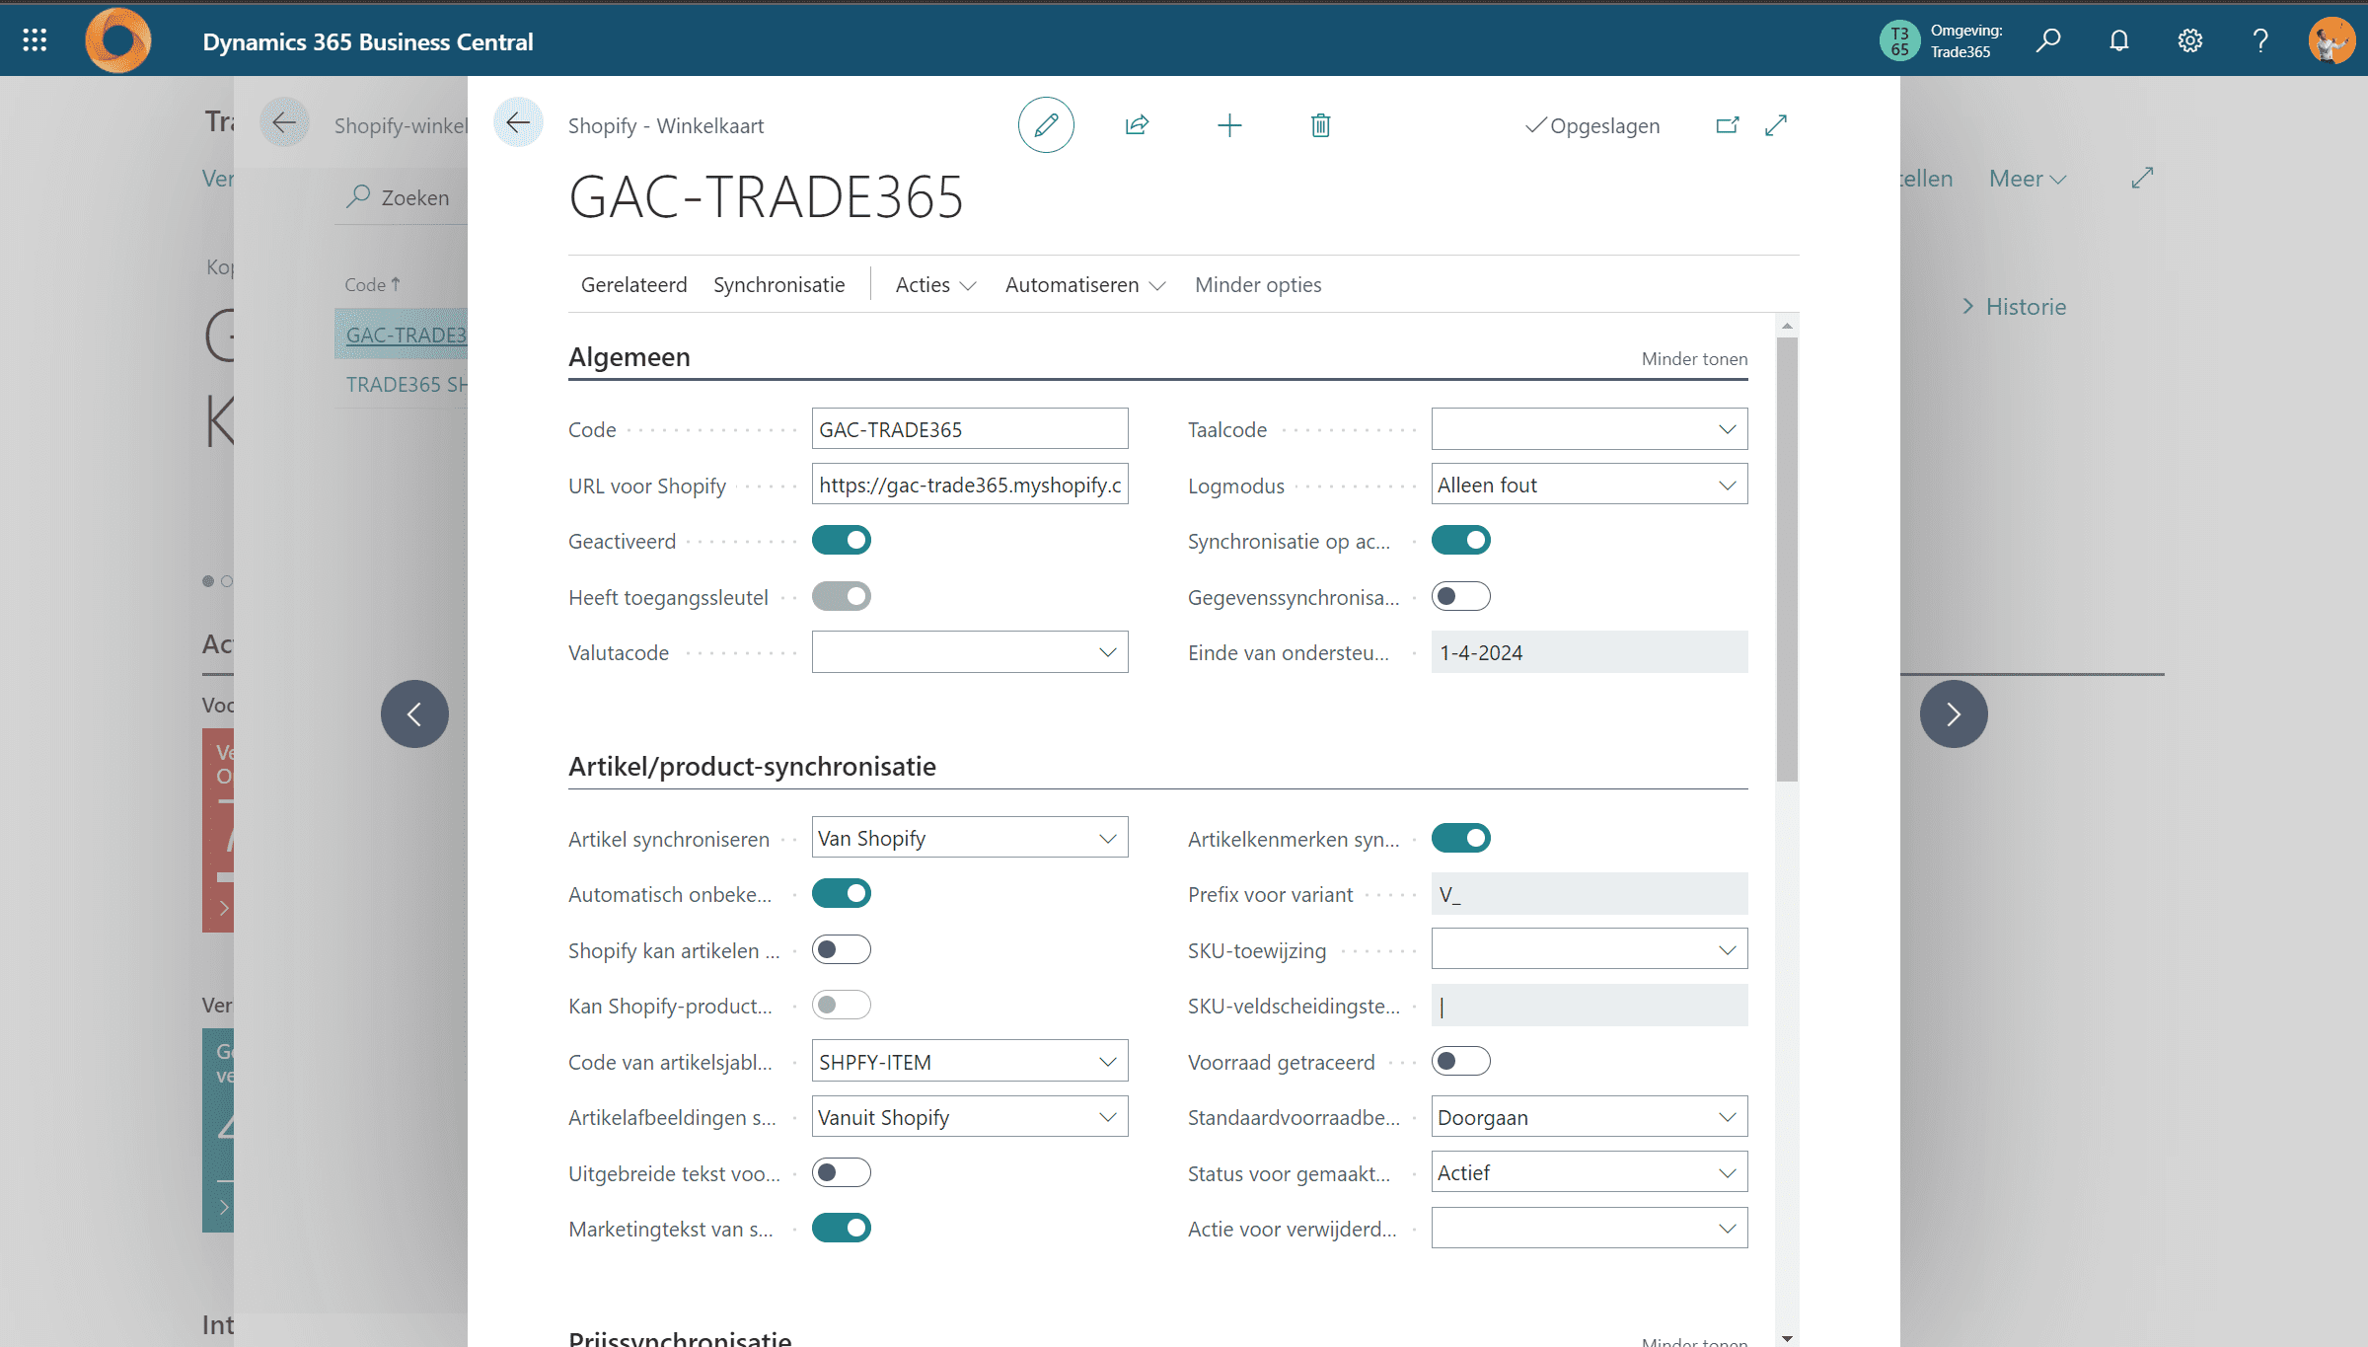The image size is (2368, 1347).
Task: Click the pencil edit icon
Action: click(x=1046, y=124)
